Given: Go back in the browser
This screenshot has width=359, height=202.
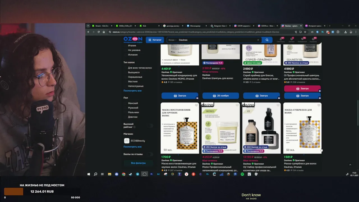Looking at the screenshot, I should click(88, 32).
